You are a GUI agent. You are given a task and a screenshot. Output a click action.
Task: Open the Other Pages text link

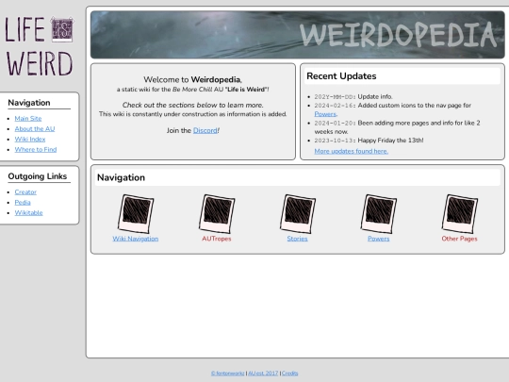pos(459,239)
